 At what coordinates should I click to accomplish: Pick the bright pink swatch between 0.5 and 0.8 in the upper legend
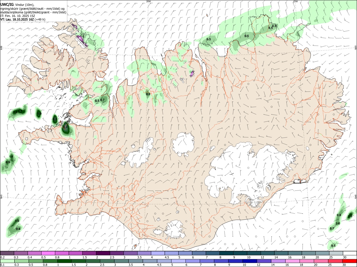coord(48,253)
